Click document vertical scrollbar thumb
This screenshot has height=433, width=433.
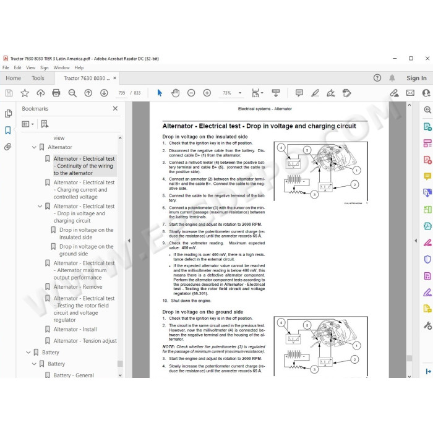point(409,358)
